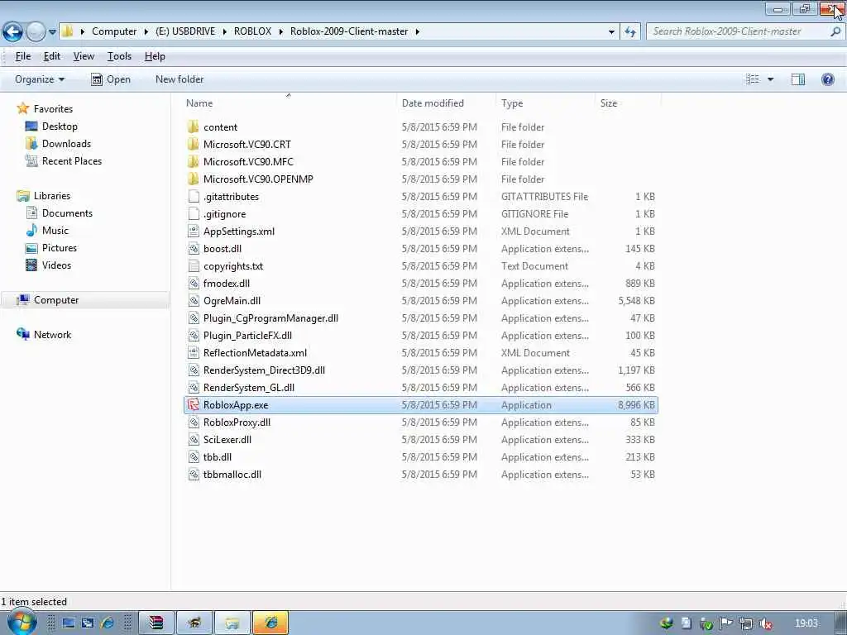Open the view options dropdown arrow
The image size is (847, 635).
tap(771, 79)
